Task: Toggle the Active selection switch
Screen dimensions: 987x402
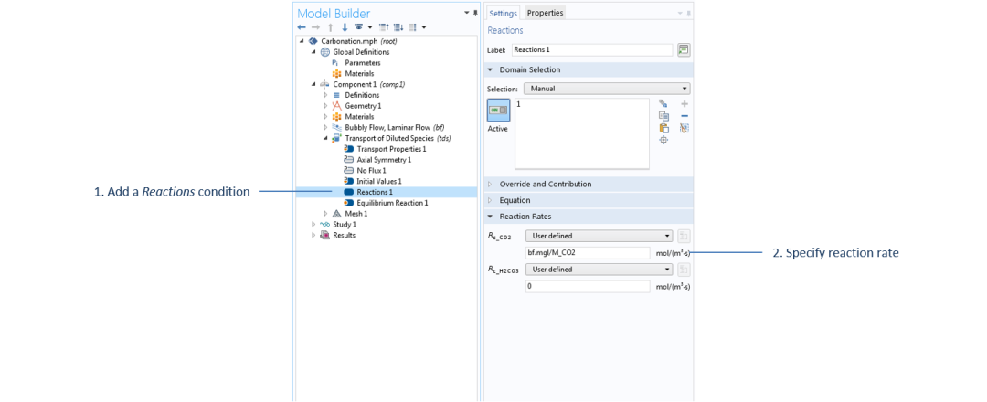Action: tap(499, 111)
